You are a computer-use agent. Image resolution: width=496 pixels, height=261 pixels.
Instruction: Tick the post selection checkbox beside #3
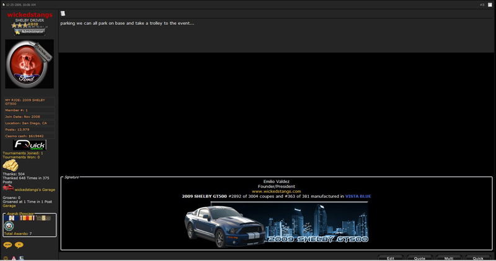(490, 5)
